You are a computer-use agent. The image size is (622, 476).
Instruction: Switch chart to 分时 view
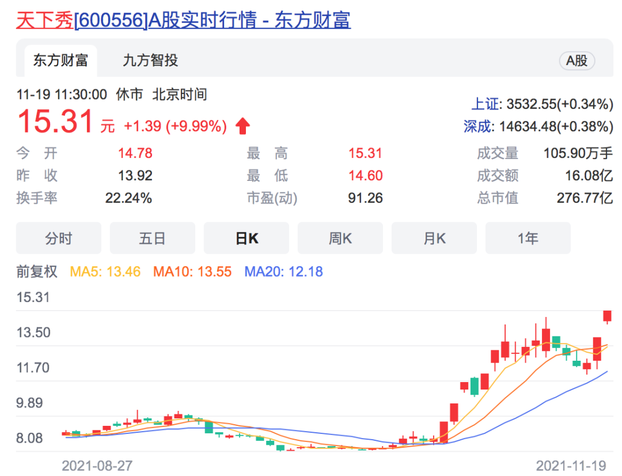[x=58, y=238]
